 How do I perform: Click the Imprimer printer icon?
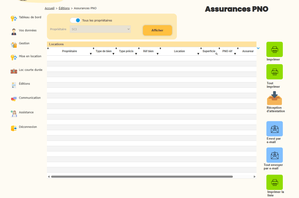[274, 49]
